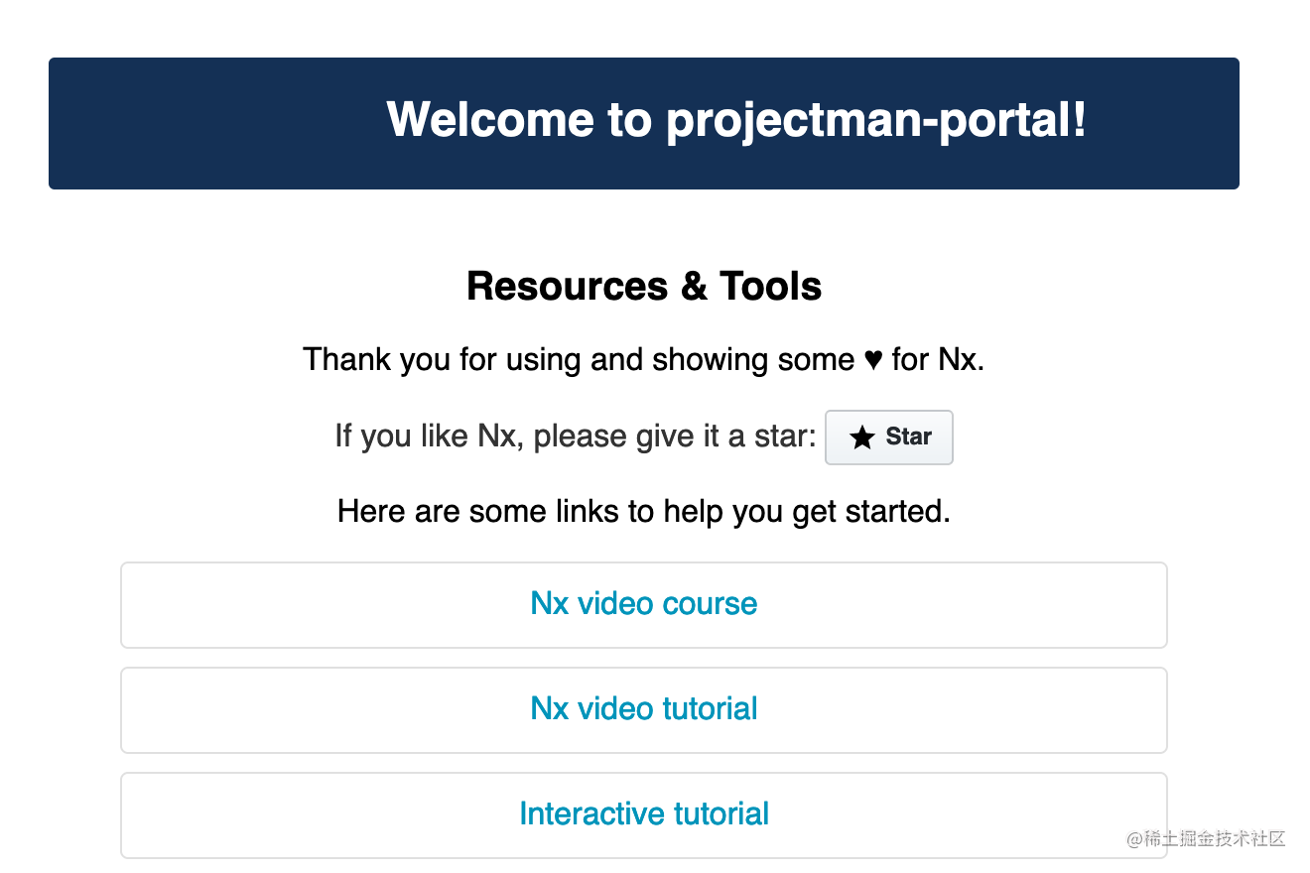Click 'Here are some links' text
Screen dimensions: 1310x873
point(644,512)
